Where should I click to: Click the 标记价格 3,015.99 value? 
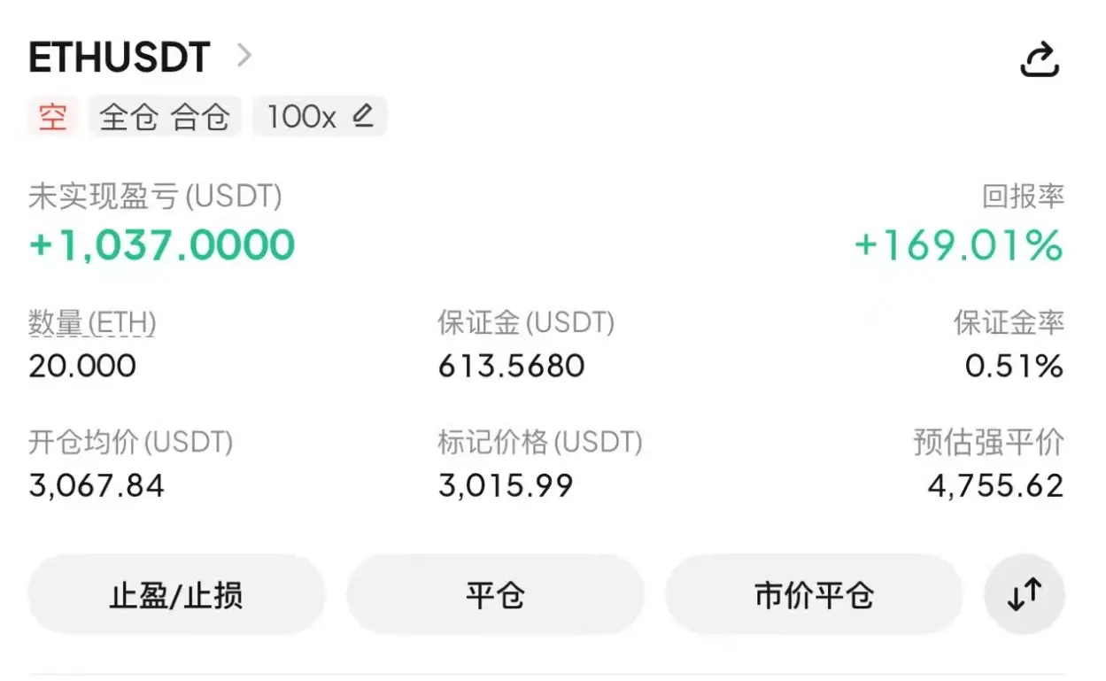[506, 485]
